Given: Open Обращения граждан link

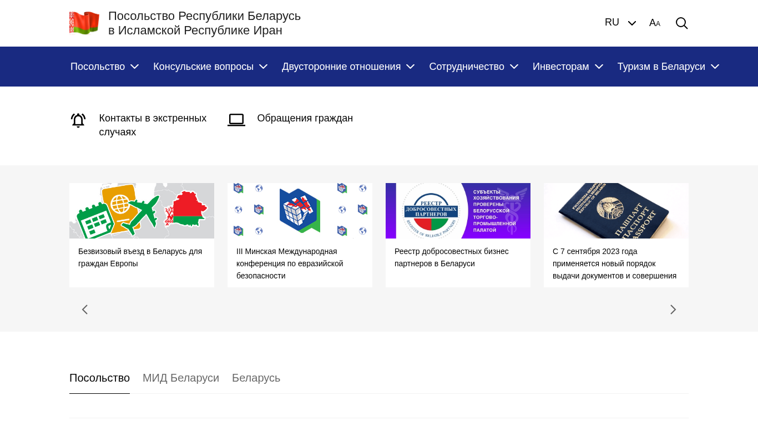Looking at the screenshot, I should click(x=305, y=118).
